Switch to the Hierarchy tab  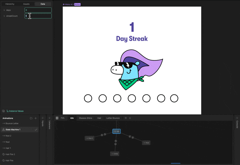pyautogui.click(x=10, y=4)
